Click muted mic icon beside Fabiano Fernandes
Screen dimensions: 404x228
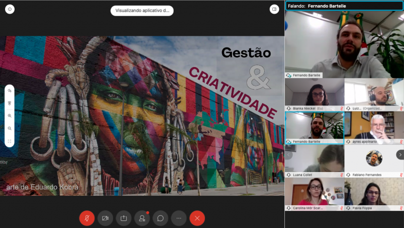(401, 175)
